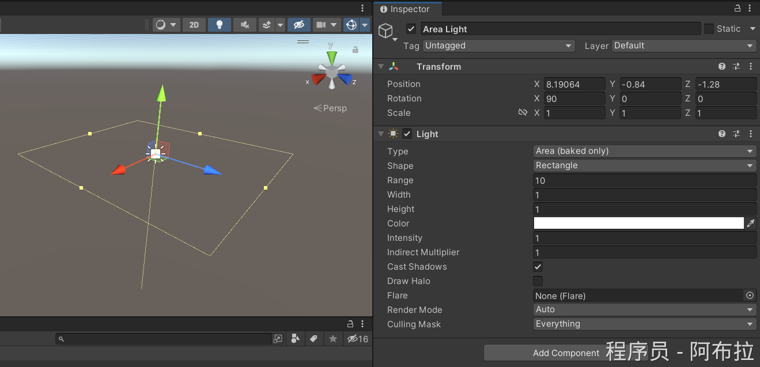Click the color eyedropper icon
Screen dimensions: 760x367
750,224
